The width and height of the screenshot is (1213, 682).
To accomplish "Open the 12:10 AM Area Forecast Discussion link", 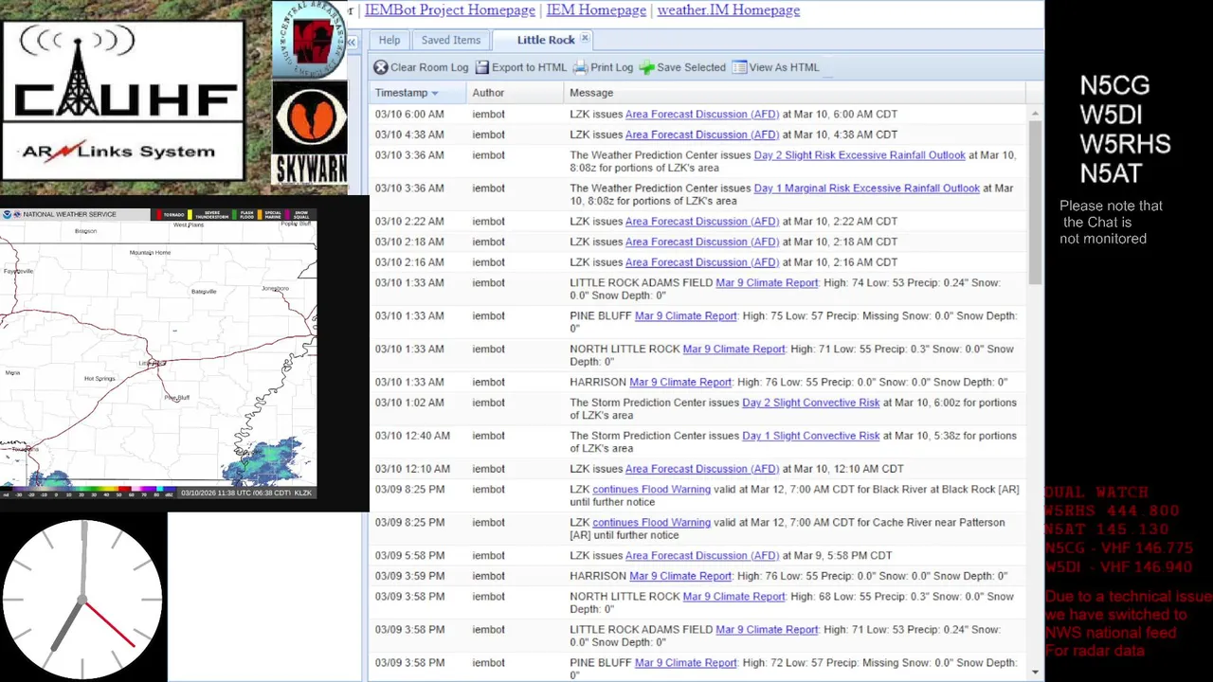I will (x=702, y=469).
